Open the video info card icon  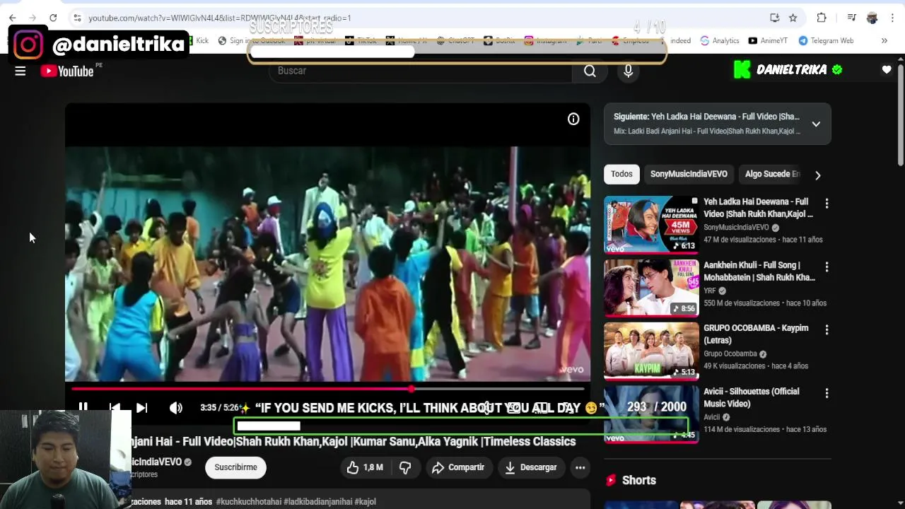(x=573, y=119)
